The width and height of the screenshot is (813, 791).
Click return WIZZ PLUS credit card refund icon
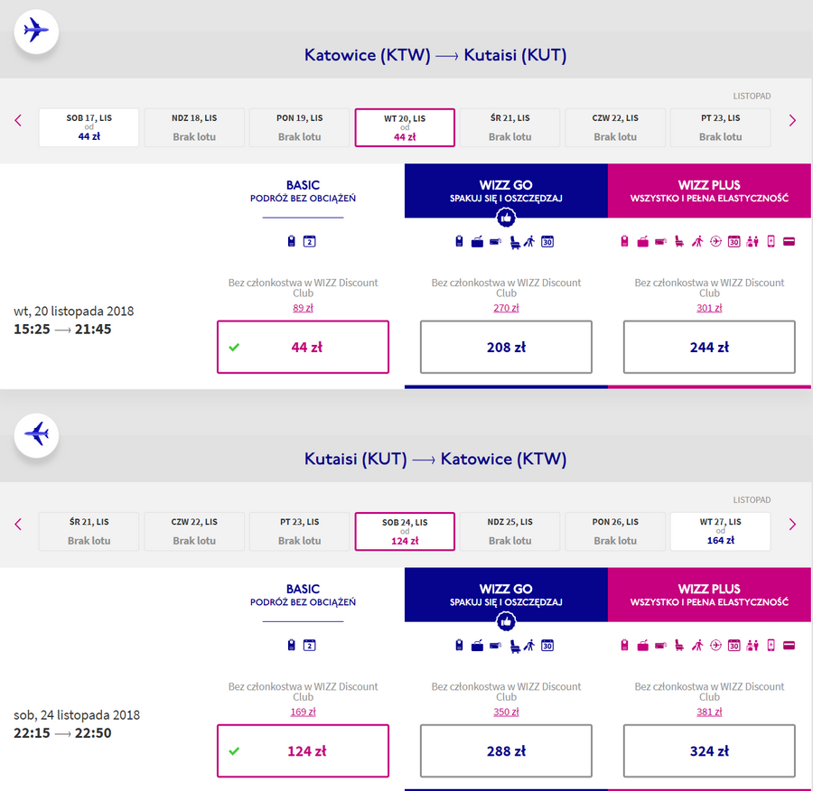[x=790, y=646]
